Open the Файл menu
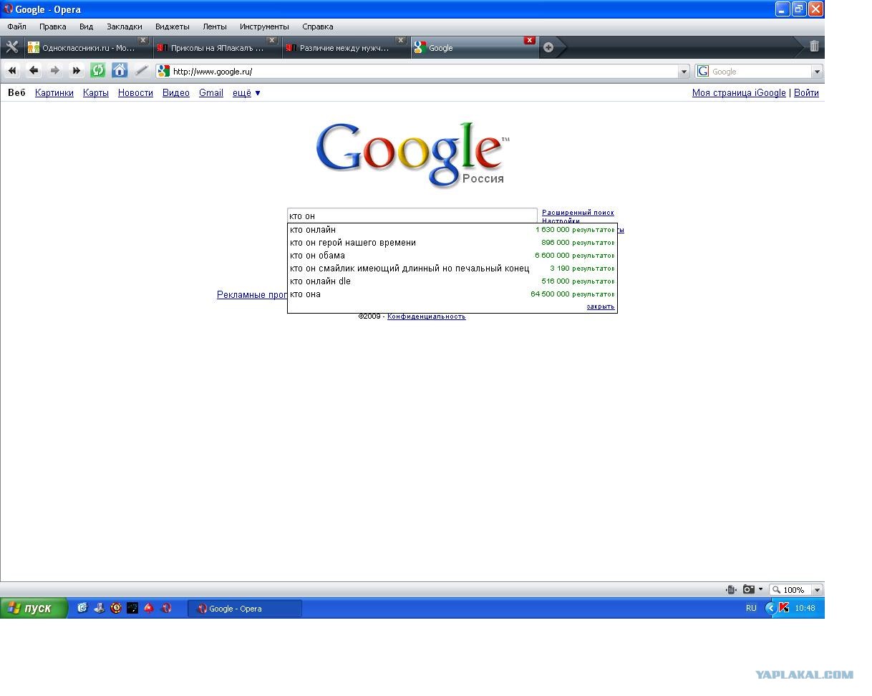872x696 pixels. (16, 26)
